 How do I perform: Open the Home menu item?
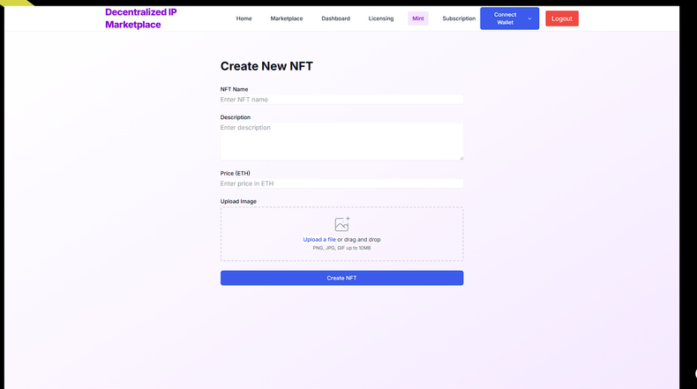tap(244, 19)
